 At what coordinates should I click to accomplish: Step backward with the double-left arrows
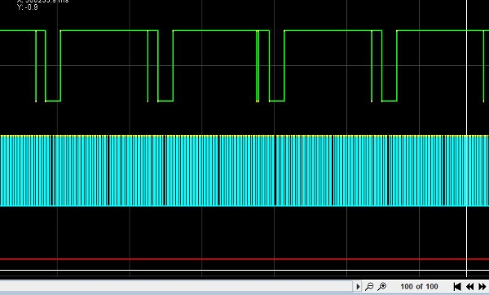point(470,286)
